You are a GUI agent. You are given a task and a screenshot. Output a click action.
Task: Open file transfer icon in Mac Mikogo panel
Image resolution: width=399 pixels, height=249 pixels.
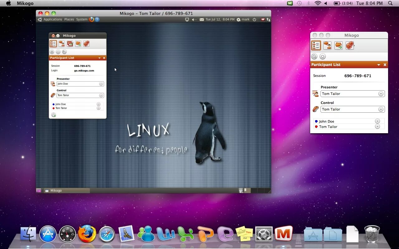click(339, 45)
